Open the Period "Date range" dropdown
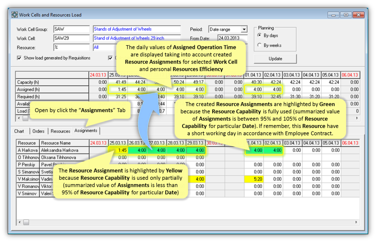Image resolution: width=376 pixels, height=242 pixels. coord(244,29)
